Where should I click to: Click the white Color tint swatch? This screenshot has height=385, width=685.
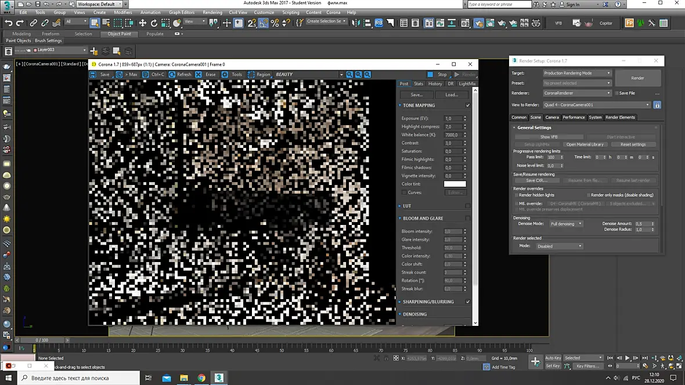click(455, 184)
